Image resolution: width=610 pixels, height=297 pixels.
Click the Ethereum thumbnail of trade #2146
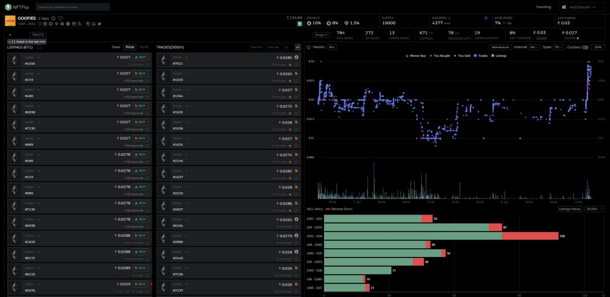click(x=163, y=157)
